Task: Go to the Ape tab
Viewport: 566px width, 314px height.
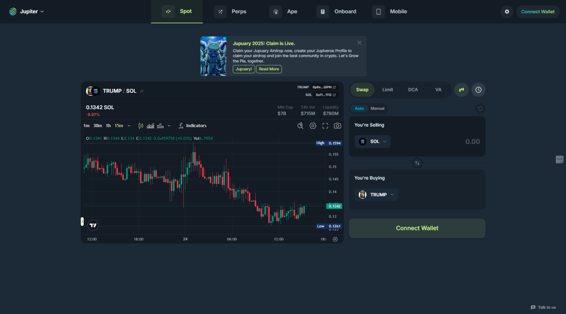Action: click(283, 12)
